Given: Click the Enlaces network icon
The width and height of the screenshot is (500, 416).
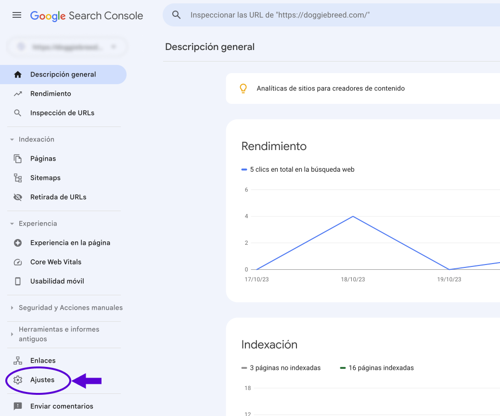Looking at the screenshot, I should point(18,361).
